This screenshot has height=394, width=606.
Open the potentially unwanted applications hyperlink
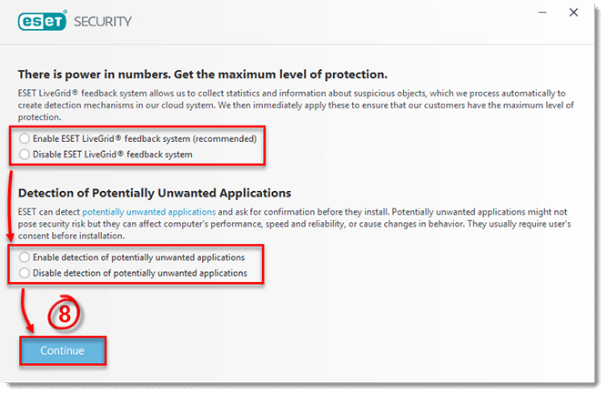pos(149,212)
